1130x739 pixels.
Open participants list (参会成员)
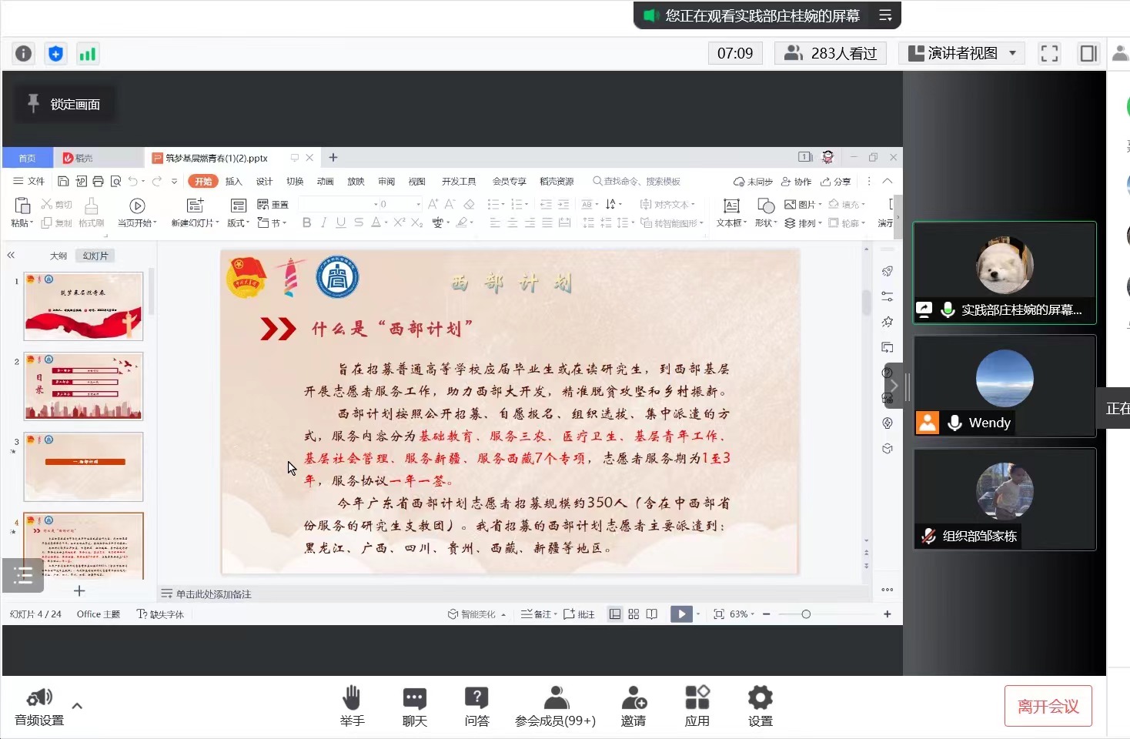pyautogui.click(x=555, y=706)
